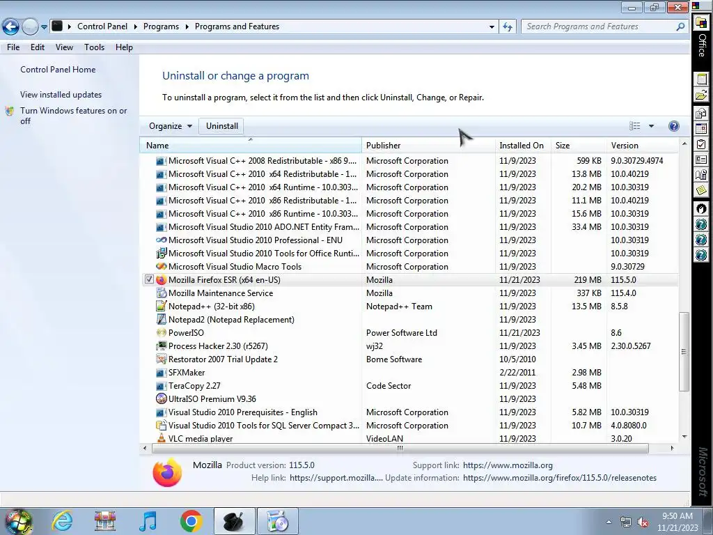Select the VLC media player cone icon
This screenshot has width=713, height=535.
point(161,438)
